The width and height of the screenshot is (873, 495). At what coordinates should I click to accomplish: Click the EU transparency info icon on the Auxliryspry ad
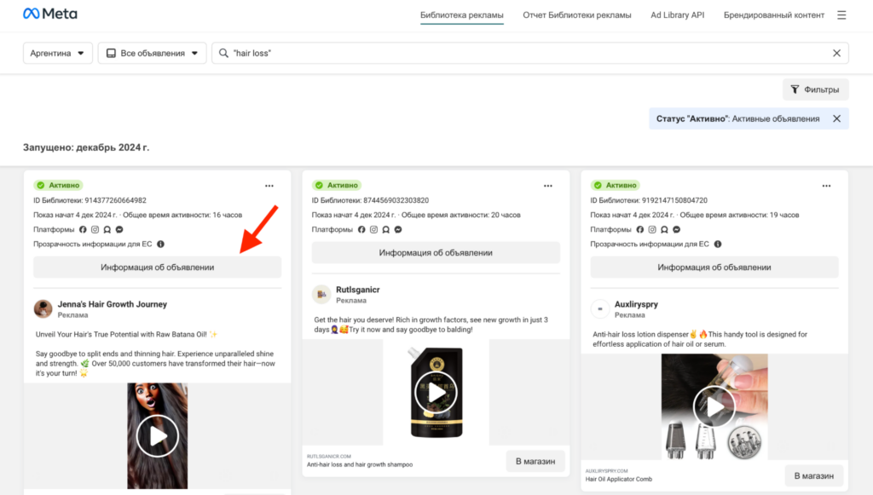718,244
